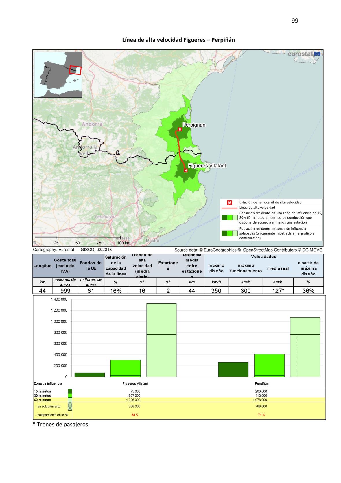This screenshot has height=483, width=341.
Task: Click the Figueres Vilafant station marker
Action: [186, 170]
